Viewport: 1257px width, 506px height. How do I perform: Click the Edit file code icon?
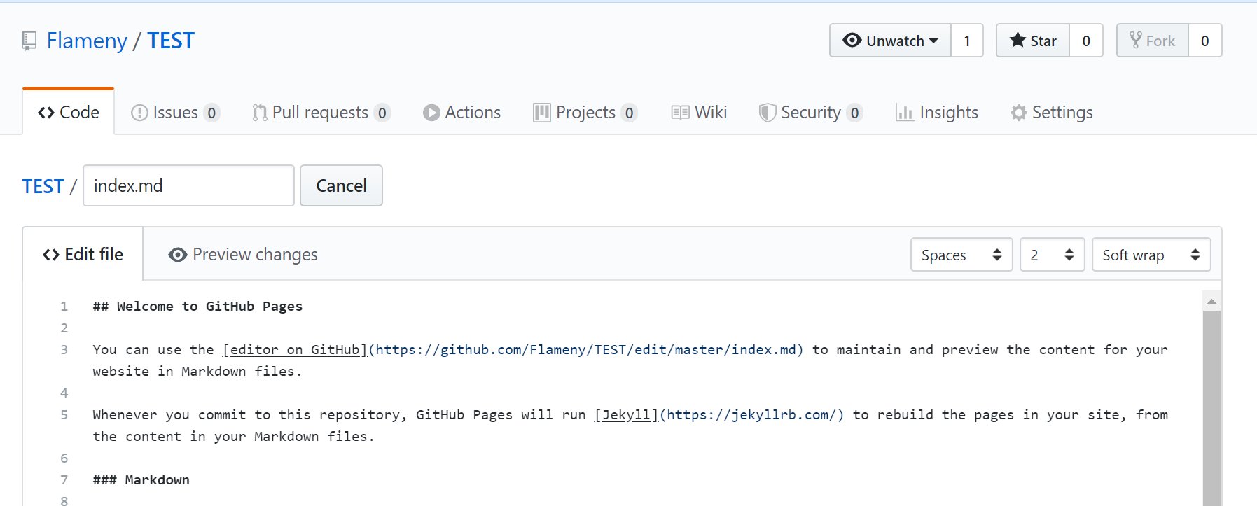click(51, 255)
